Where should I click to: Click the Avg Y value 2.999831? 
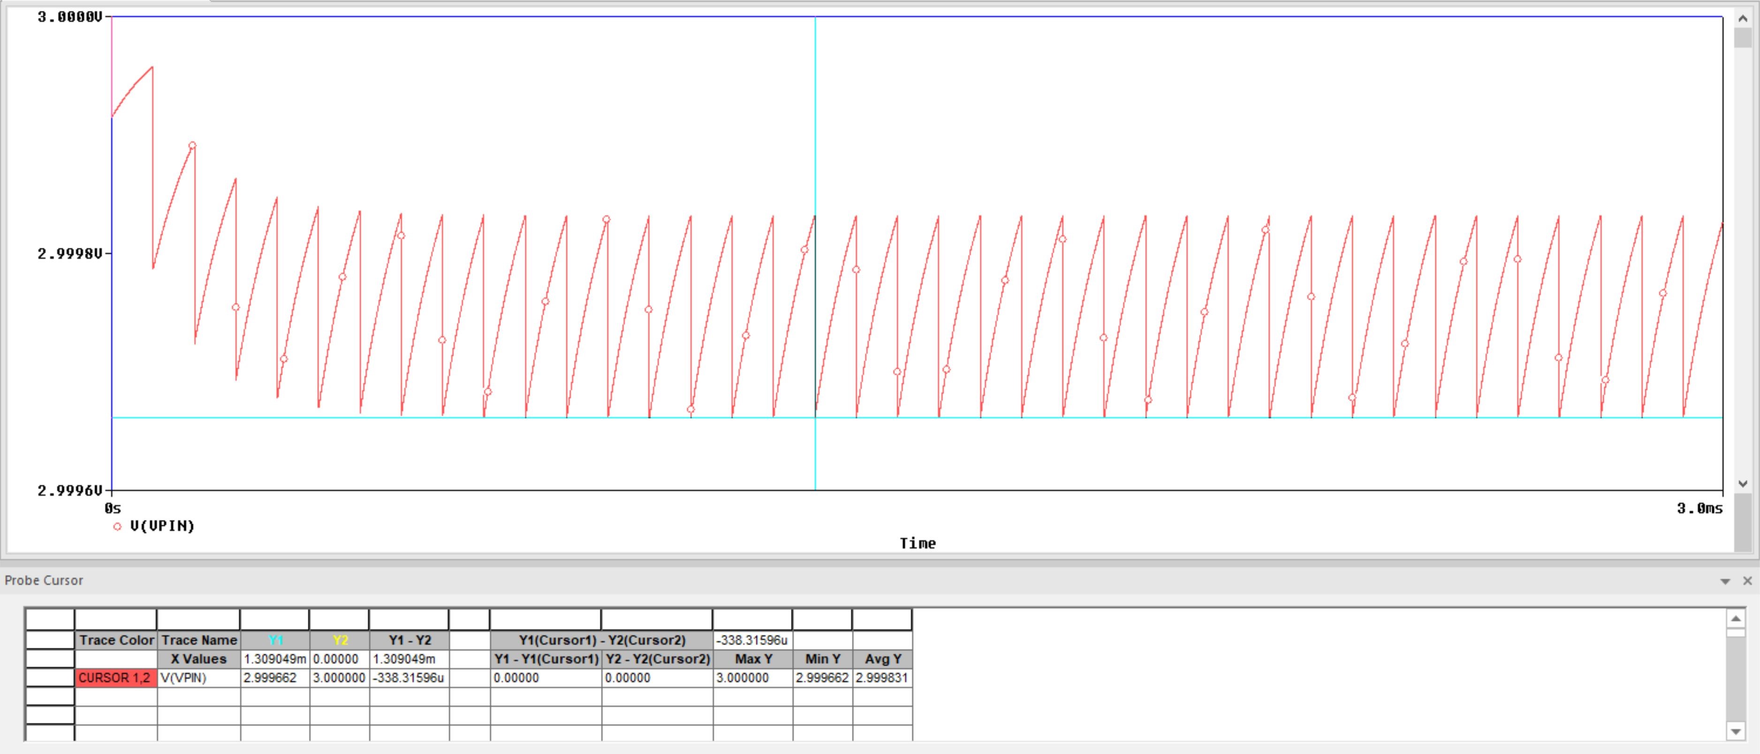pyautogui.click(x=883, y=678)
